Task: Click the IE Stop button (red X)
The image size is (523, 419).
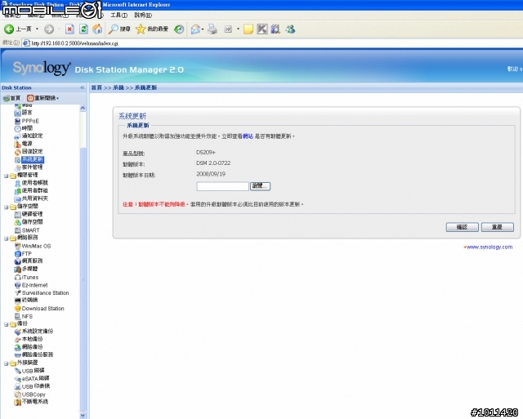Action: pyautogui.click(x=69, y=29)
